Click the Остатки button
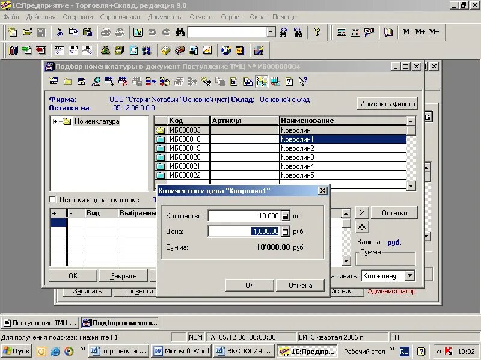This screenshot has width=481, height=360. [394, 213]
